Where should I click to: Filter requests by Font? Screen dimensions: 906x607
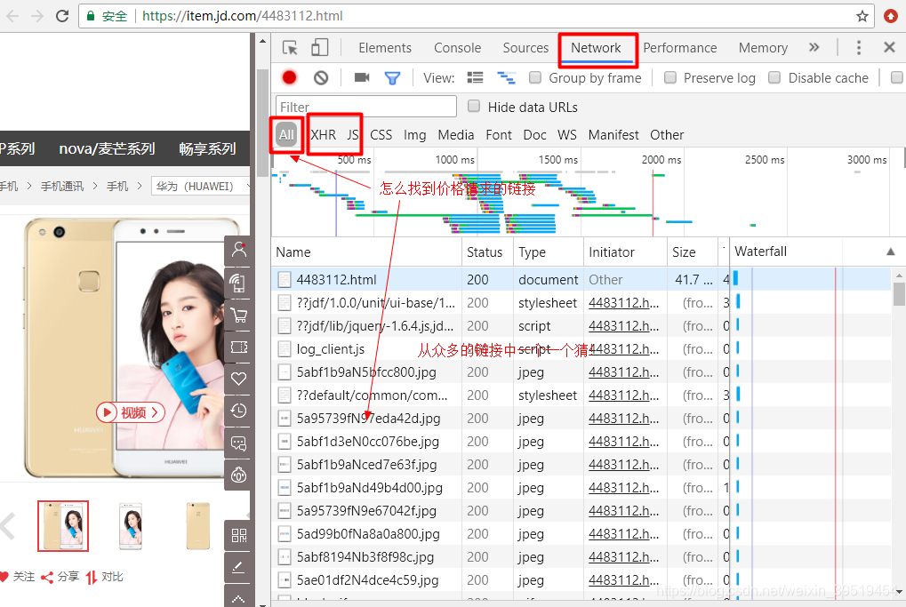(x=499, y=134)
